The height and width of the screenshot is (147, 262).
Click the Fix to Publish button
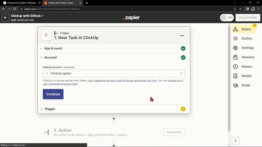pyautogui.click(x=248, y=18)
